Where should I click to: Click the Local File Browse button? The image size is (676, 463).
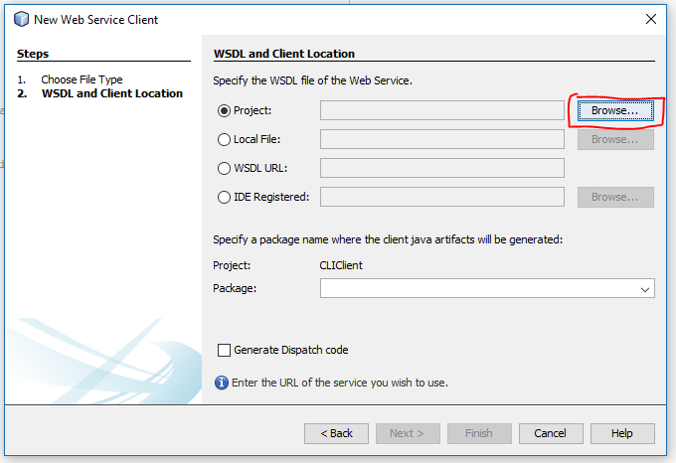(615, 139)
